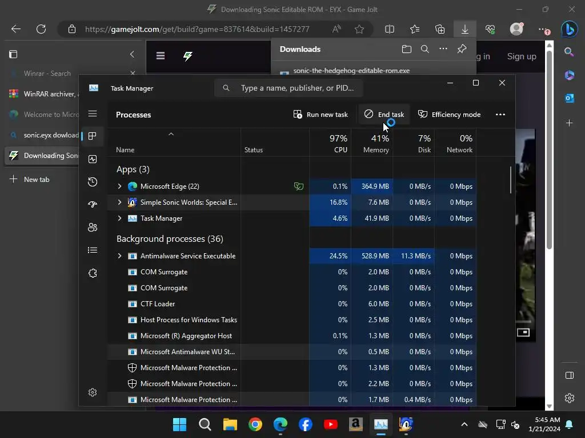Click Read aloud icon in address bar
The image size is (585, 438).
[336, 29]
